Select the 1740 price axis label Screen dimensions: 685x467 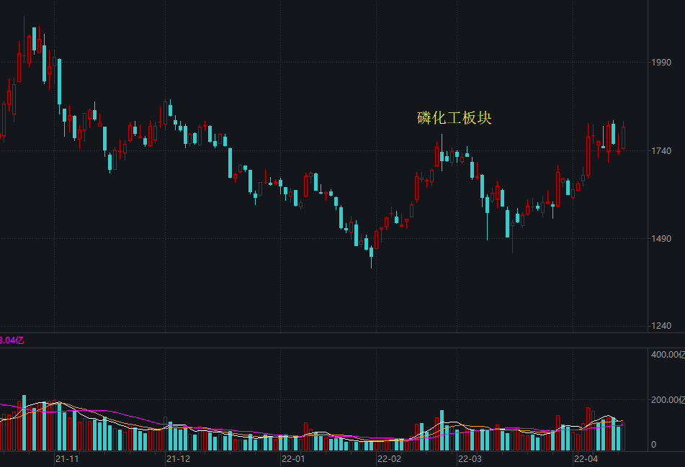[661, 151]
